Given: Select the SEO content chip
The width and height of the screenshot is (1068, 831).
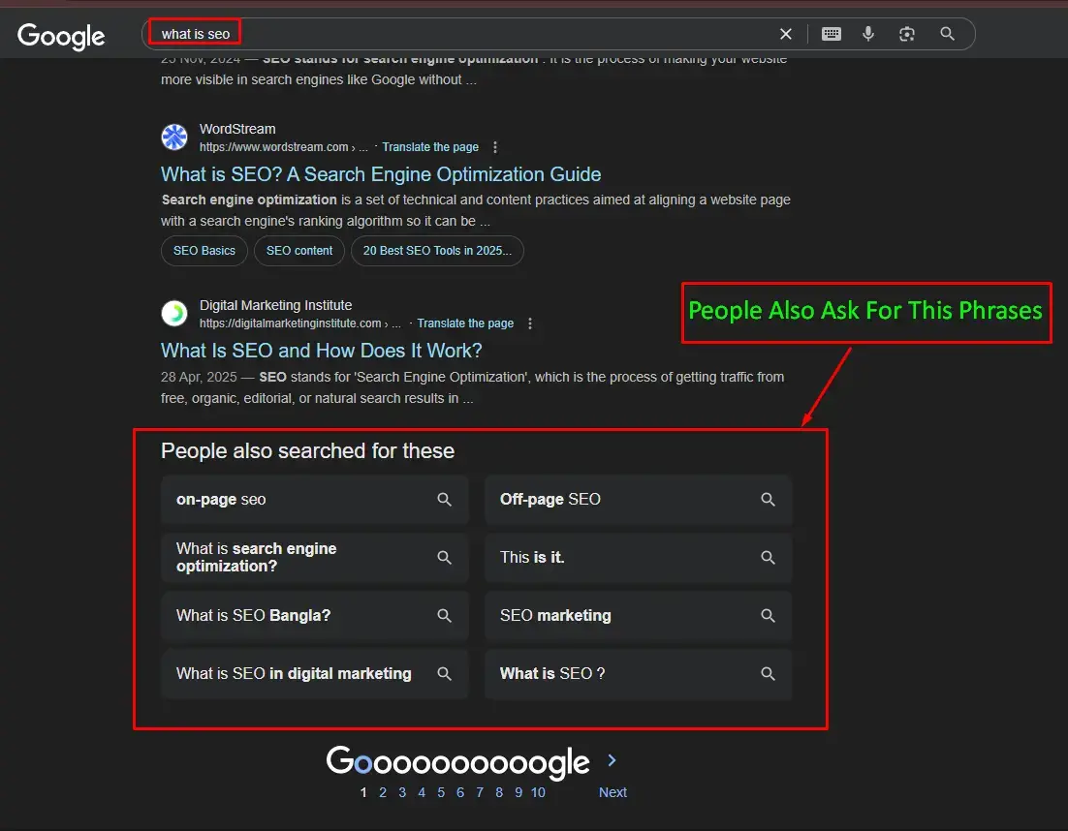Looking at the screenshot, I should [x=299, y=251].
